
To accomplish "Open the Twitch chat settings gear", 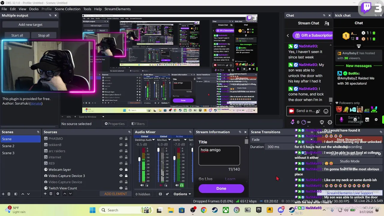I will (330, 122).
